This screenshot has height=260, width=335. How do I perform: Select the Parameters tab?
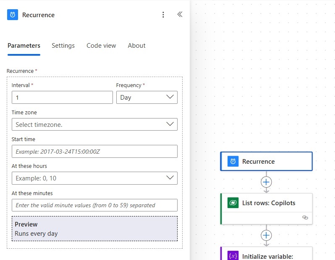click(x=24, y=46)
